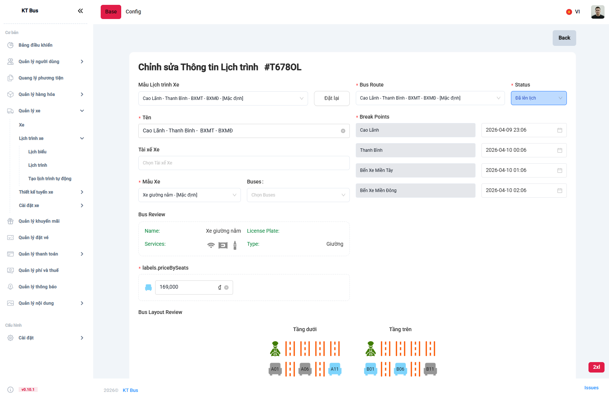Collapse the sidebar with the double-chevron icon

(x=80, y=11)
